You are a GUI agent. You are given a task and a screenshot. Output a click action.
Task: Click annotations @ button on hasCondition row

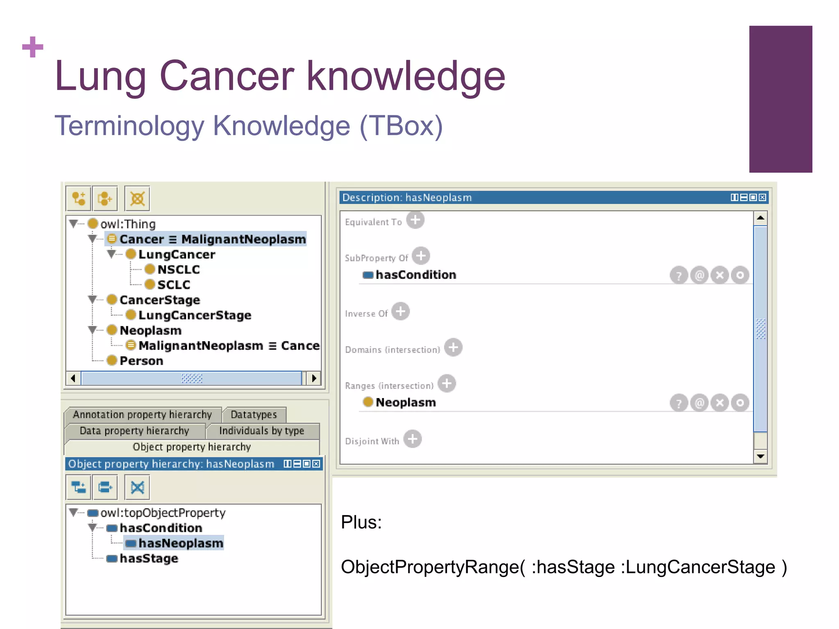(x=699, y=275)
